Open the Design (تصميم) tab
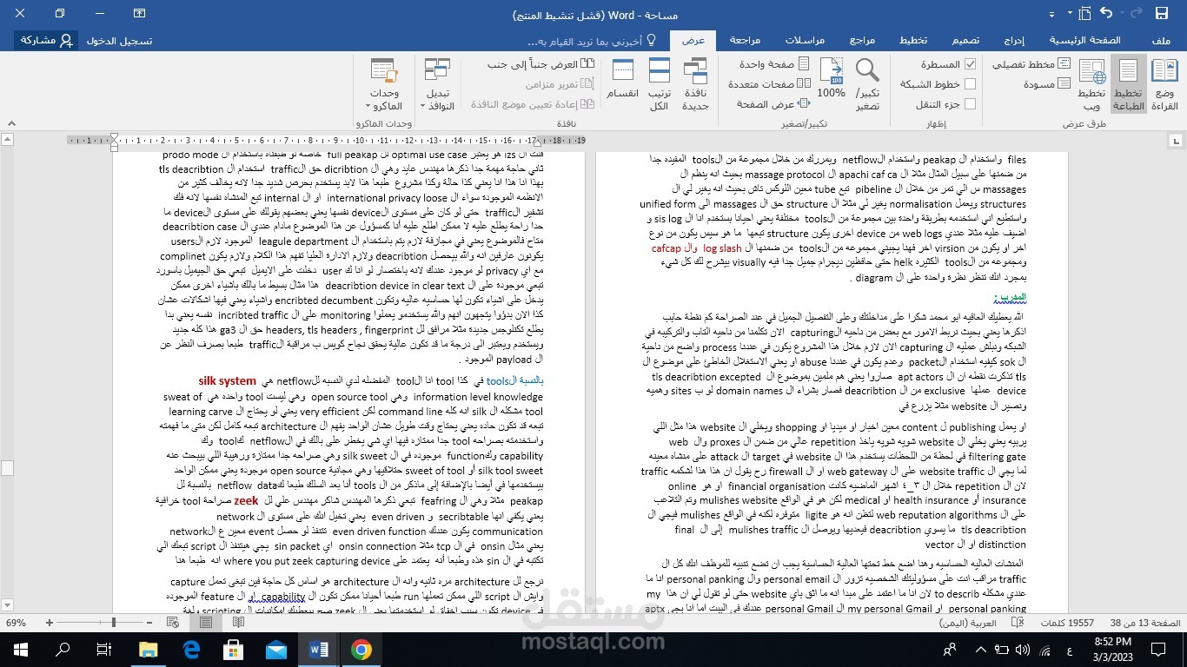The image size is (1187, 667). coord(965,40)
